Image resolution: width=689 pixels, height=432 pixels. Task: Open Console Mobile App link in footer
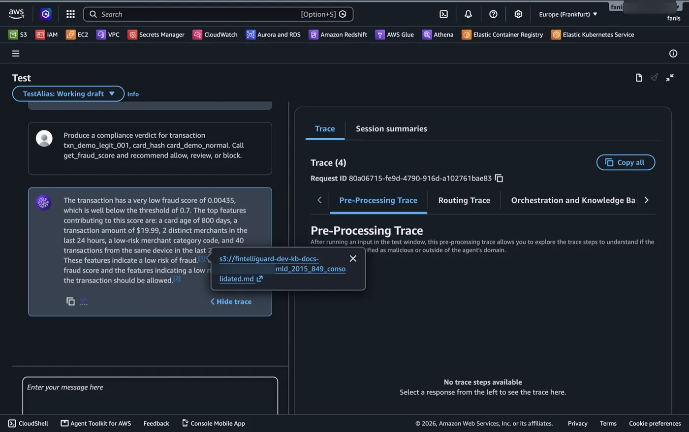[213, 423]
